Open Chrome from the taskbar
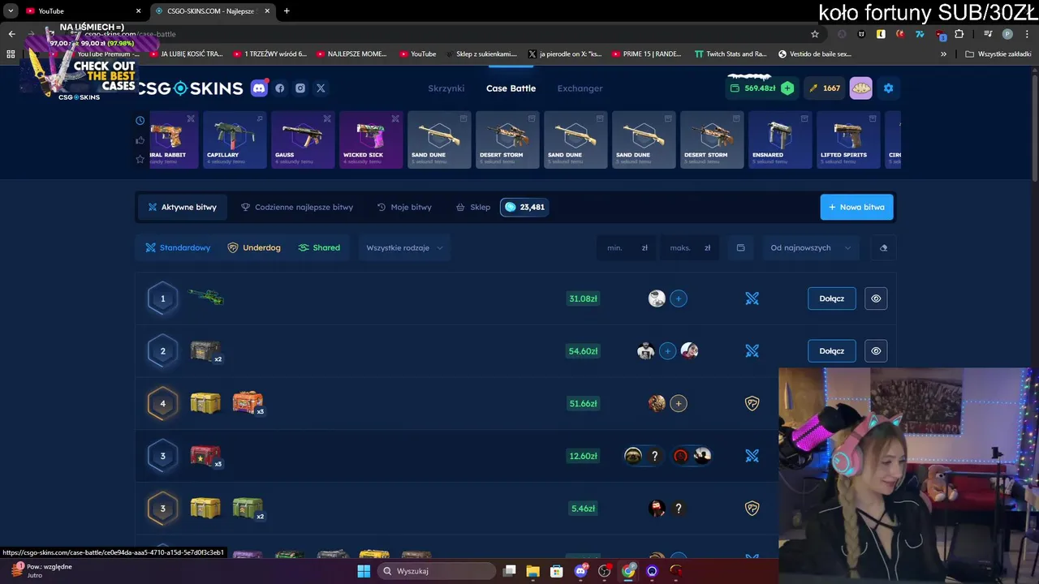 click(628, 571)
